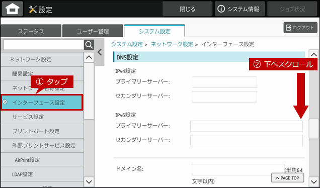The width and height of the screenshot is (320, 188).
Task: Click the 閉じる button
Action: (x=188, y=9)
